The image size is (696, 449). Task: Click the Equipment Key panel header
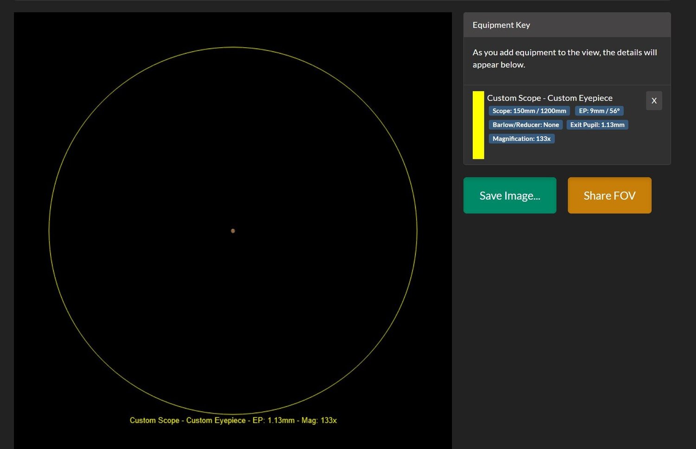click(567, 25)
